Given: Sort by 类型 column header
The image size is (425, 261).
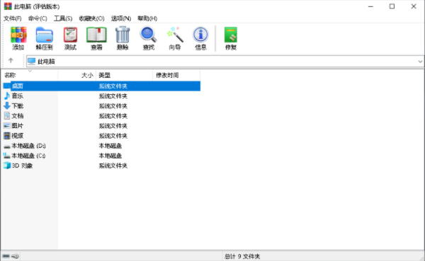Looking at the screenshot, I should 125,75.
